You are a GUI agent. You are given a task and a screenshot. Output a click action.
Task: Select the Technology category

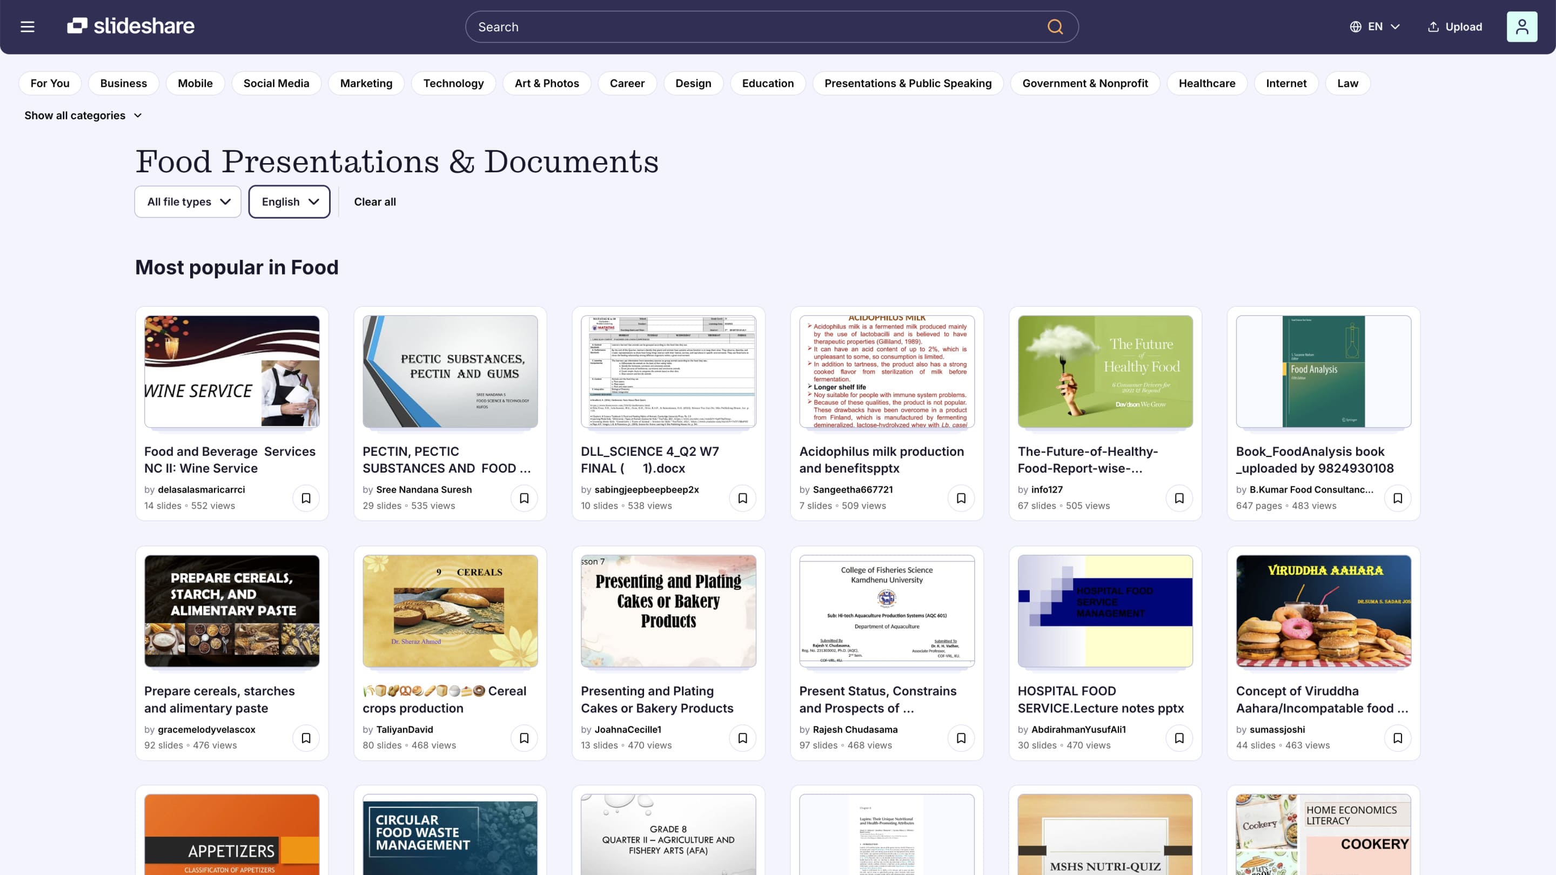point(453,83)
